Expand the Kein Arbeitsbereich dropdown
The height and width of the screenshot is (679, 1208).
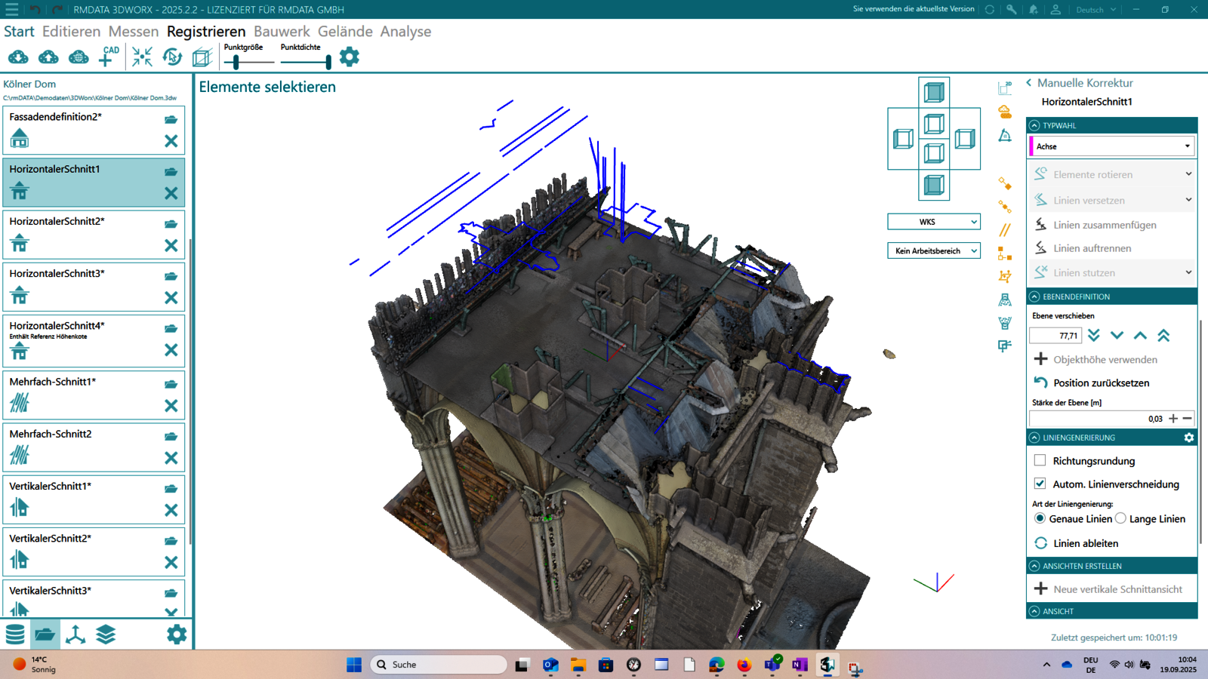tap(933, 251)
